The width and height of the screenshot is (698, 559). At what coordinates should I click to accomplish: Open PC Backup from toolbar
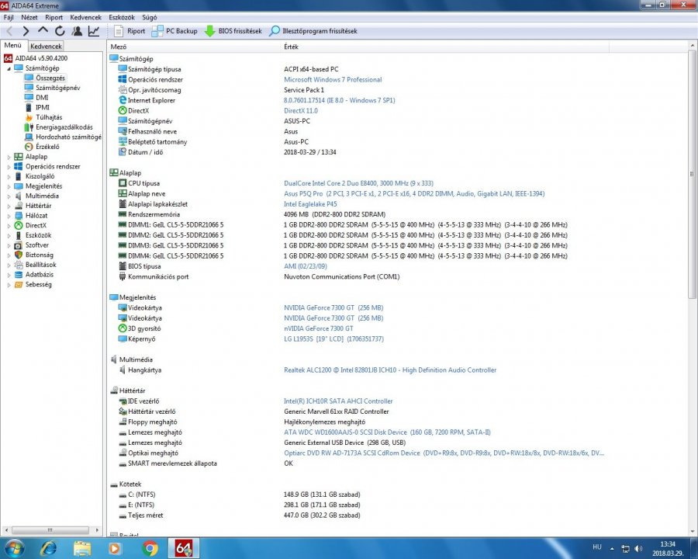click(x=174, y=31)
